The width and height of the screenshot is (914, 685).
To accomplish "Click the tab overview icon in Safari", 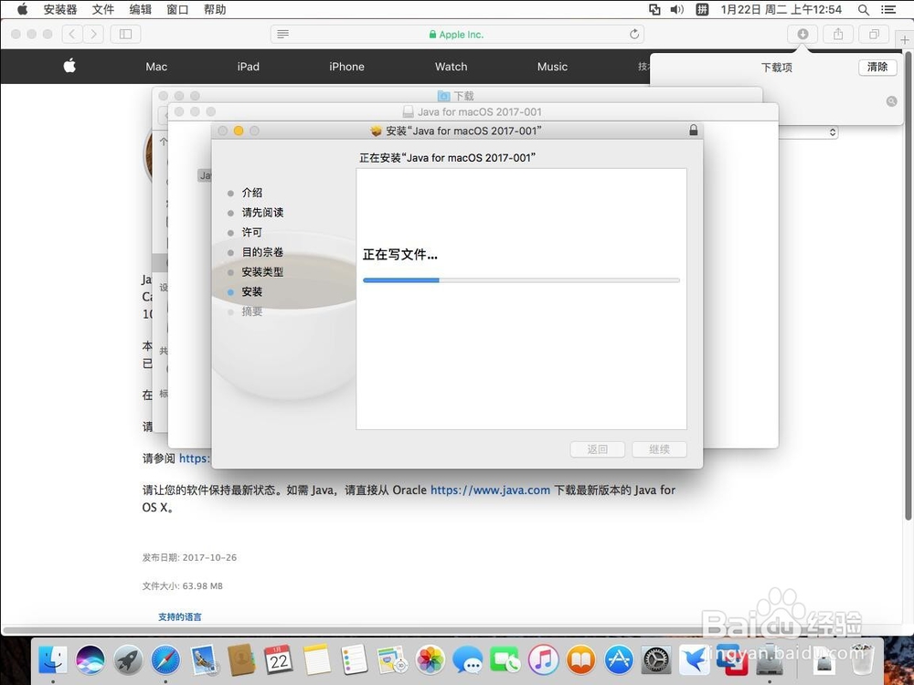I will (x=873, y=34).
